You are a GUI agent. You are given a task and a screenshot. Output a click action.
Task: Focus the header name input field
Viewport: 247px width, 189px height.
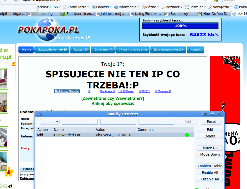point(80,122)
